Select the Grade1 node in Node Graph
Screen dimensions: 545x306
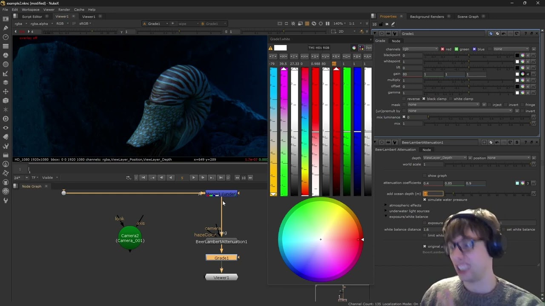pos(221,258)
